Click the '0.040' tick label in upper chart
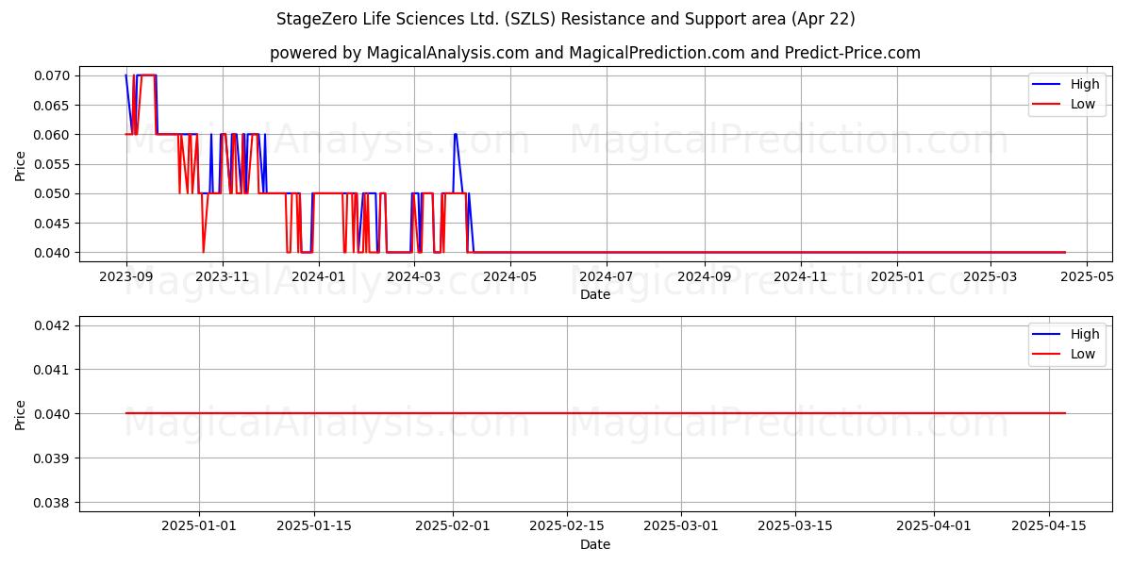The width and height of the screenshot is (1132, 566). tap(53, 253)
